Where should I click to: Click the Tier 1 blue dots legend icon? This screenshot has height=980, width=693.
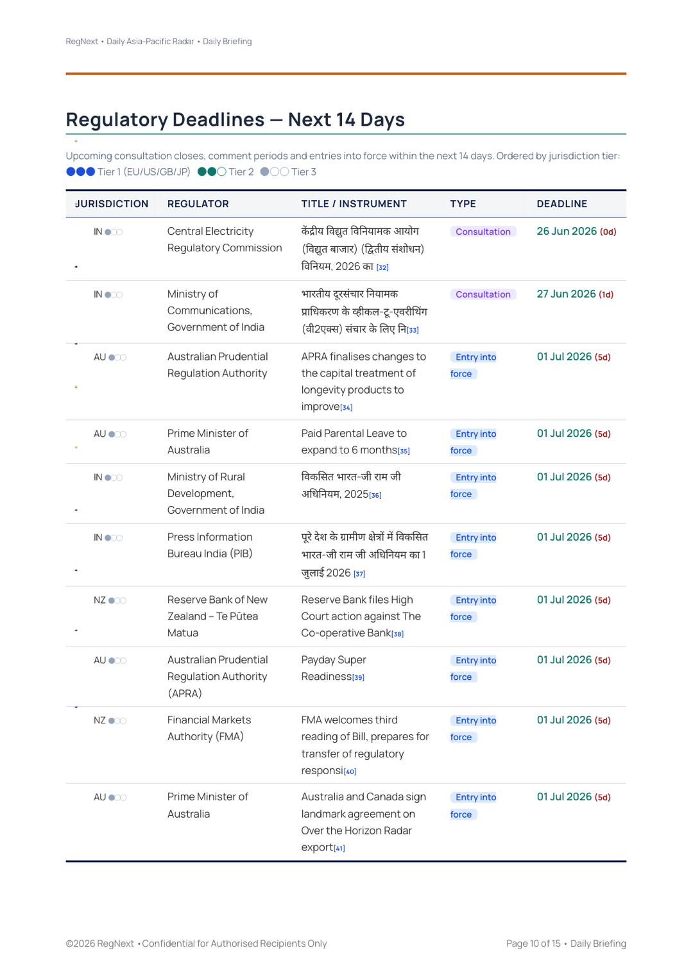point(81,172)
